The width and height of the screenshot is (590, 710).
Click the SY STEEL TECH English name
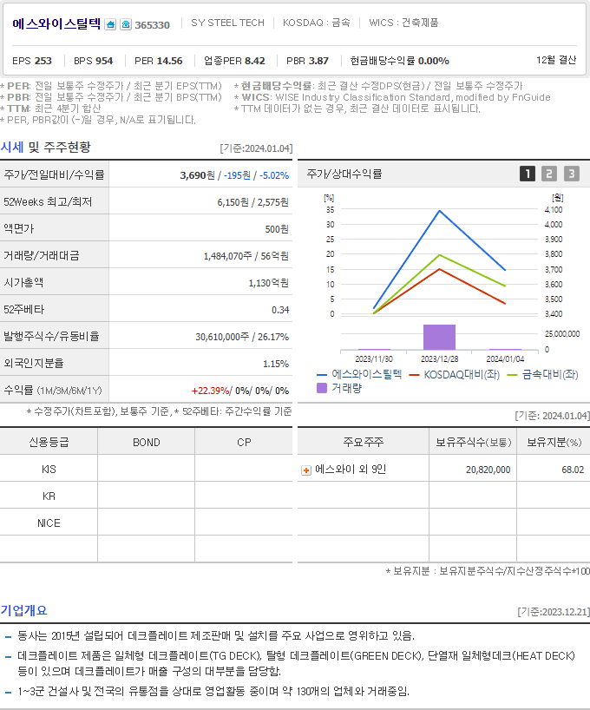pos(227,23)
